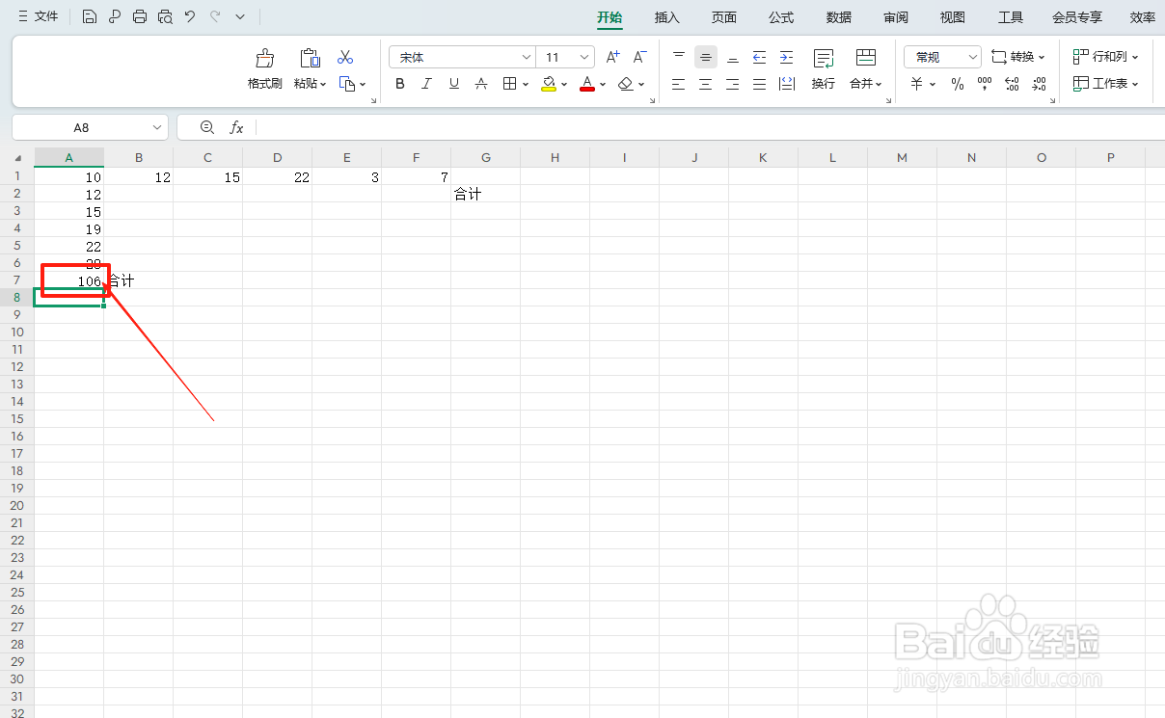Screen dimensions: 1165x718
Task: Switch to the Review (审阅) tab
Action: point(896,17)
